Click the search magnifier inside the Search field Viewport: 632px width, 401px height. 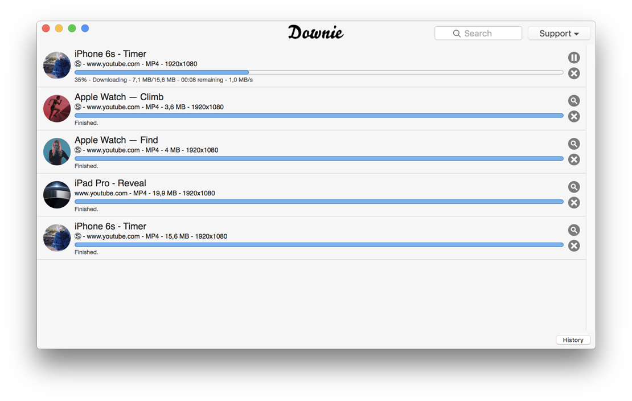click(x=457, y=33)
